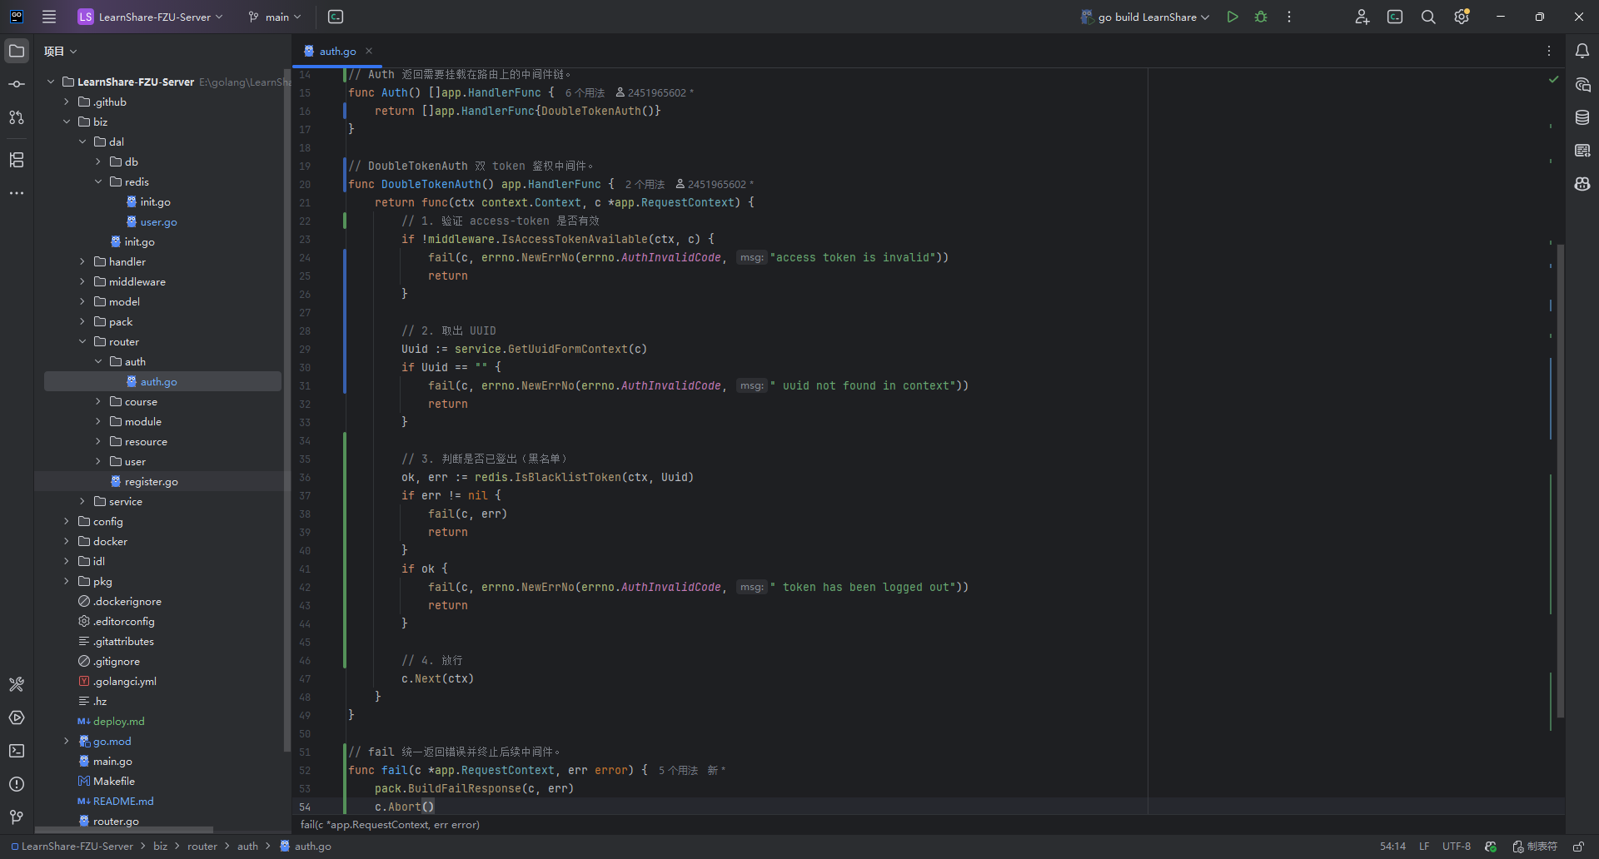The height and width of the screenshot is (859, 1599).
Task: Click the 6 usages hint on Auth
Action: (x=585, y=92)
